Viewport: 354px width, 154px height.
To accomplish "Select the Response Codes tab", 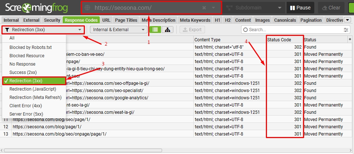I will (x=81, y=20).
